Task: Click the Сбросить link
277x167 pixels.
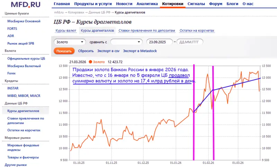Action: click(86, 51)
